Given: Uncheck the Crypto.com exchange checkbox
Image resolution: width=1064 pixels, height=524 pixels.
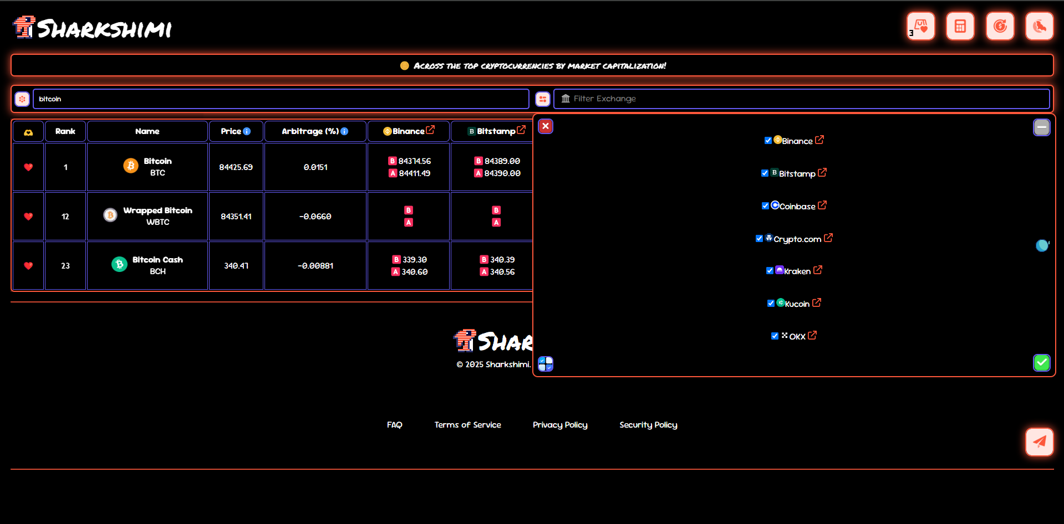Looking at the screenshot, I should click(760, 238).
